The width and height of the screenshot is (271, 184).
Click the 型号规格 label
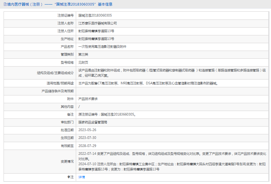(x=67, y=62)
